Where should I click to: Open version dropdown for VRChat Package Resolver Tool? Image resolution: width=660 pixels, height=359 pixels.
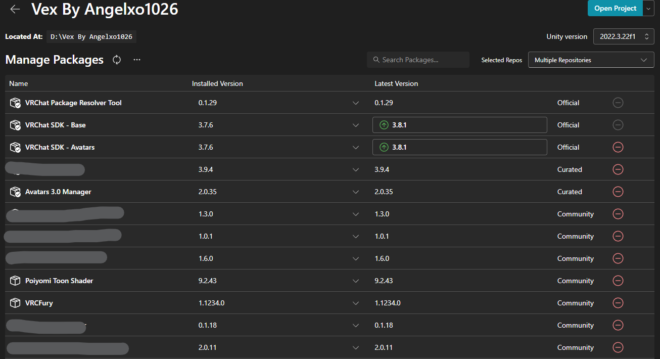[356, 103]
